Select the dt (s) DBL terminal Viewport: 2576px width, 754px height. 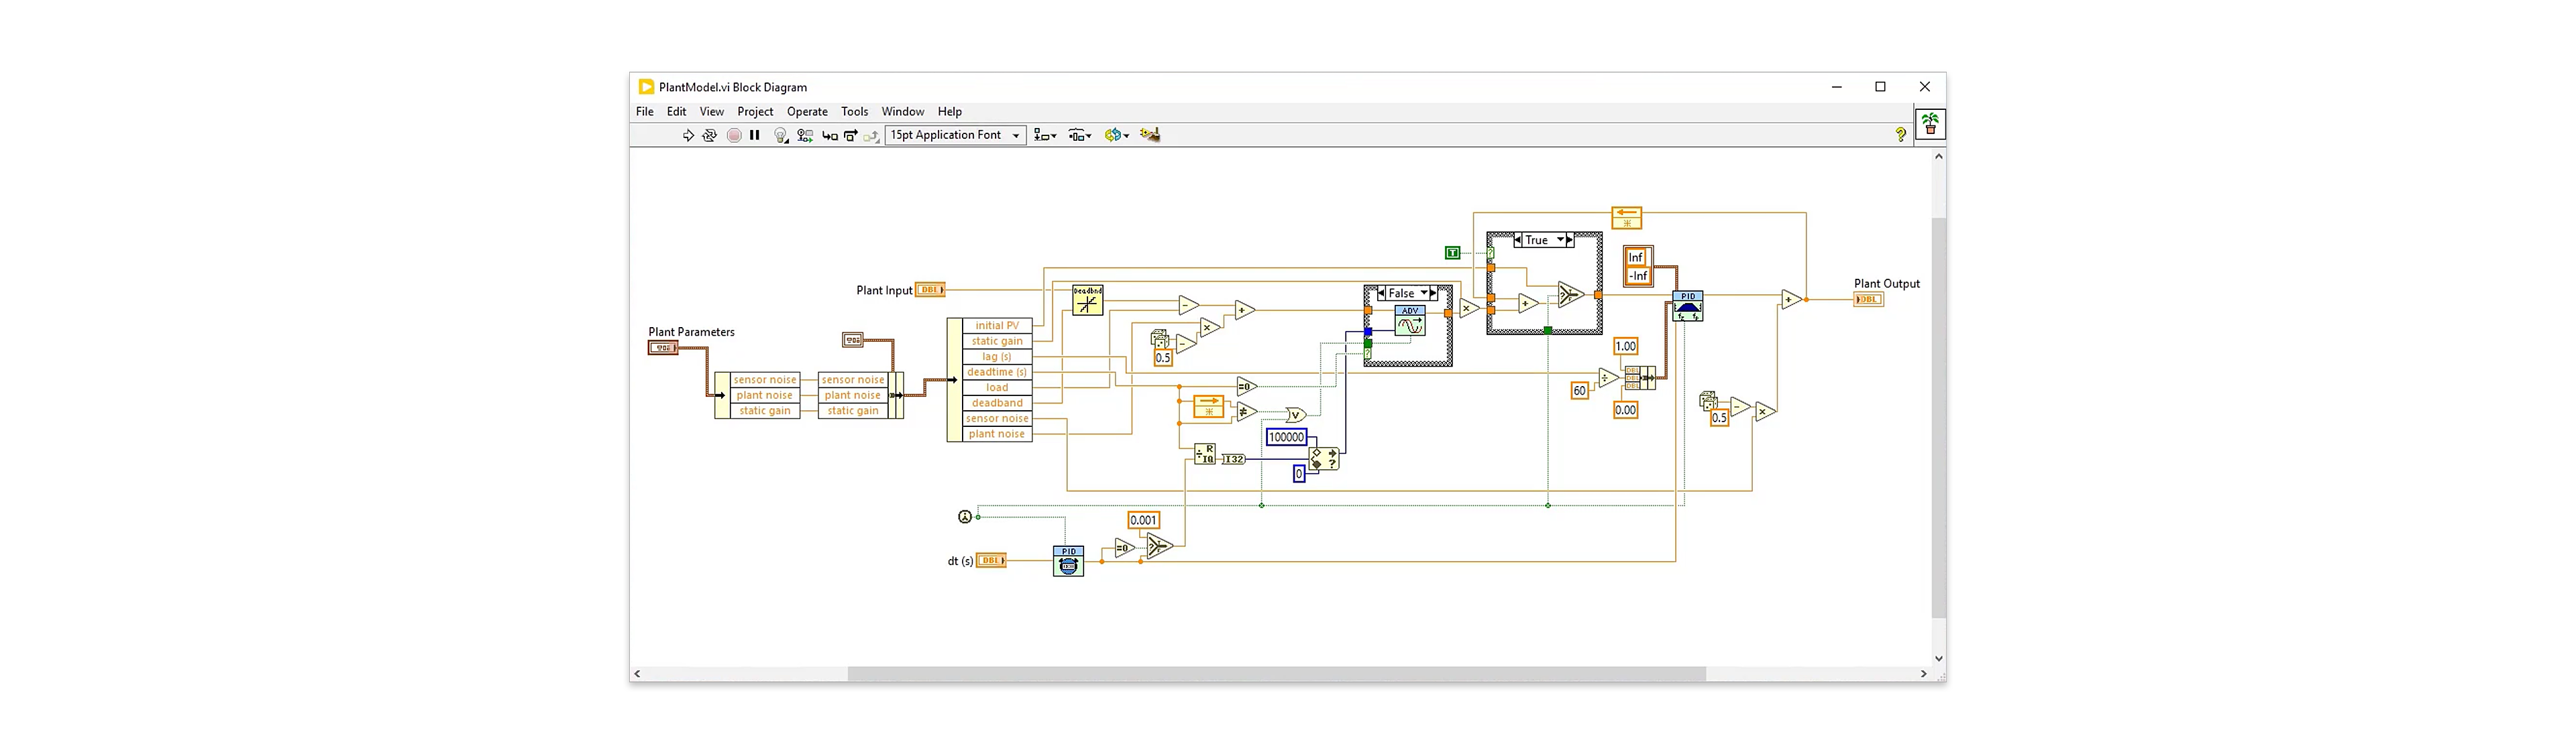pos(991,560)
